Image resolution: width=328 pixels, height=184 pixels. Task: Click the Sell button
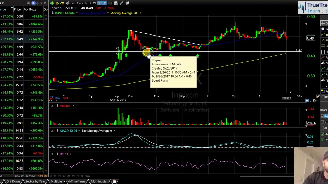pyautogui.click(x=65, y=98)
